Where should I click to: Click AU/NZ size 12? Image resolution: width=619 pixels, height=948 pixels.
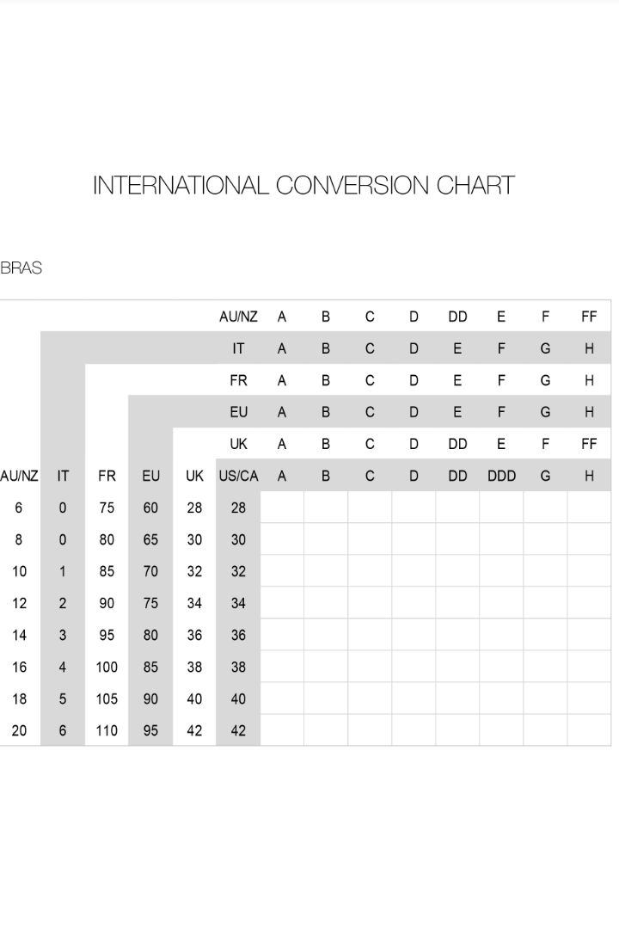(19, 603)
